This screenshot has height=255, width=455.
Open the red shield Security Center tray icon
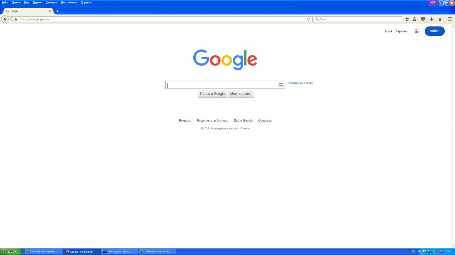tap(442, 252)
